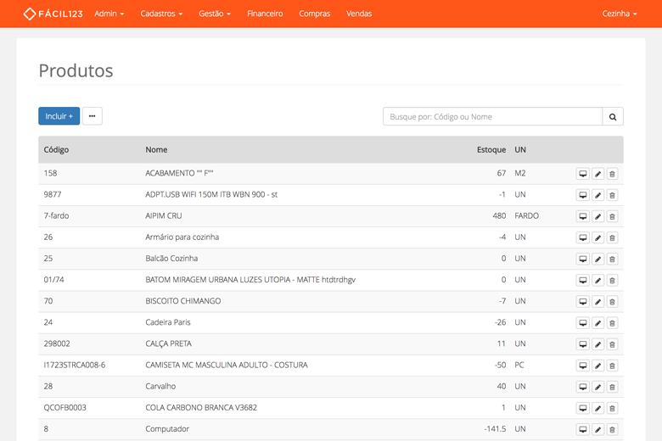View the Balcão Cozinha product
This screenshot has height=441, width=662.
tap(582, 259)
